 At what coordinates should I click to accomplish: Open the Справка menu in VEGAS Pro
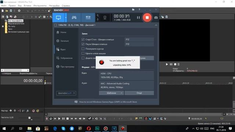click(66, 5)
